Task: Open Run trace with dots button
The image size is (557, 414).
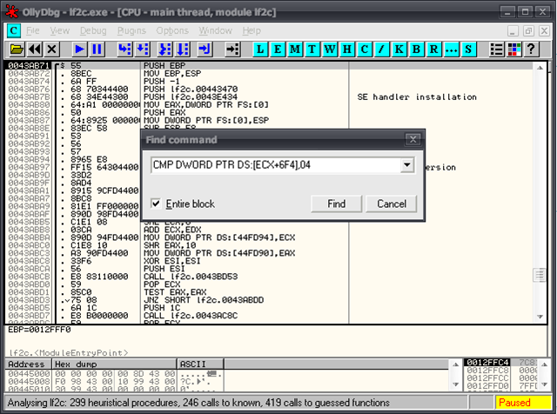Action: tap(451, 49)
